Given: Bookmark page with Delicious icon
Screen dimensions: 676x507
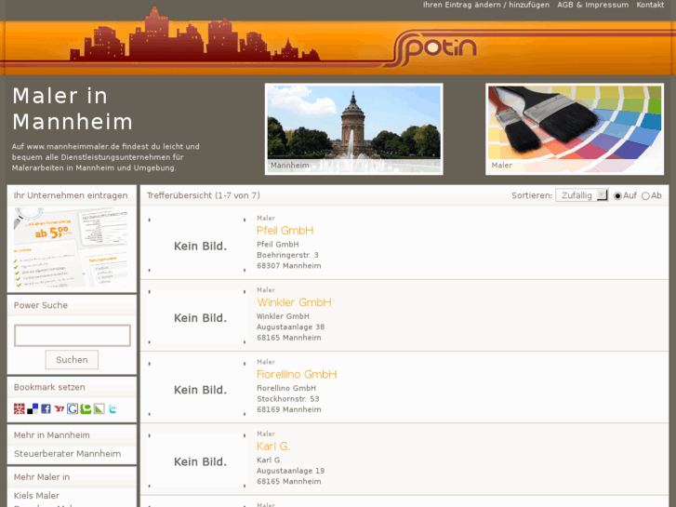Looking at the screenshot, I should pos(33,408).
